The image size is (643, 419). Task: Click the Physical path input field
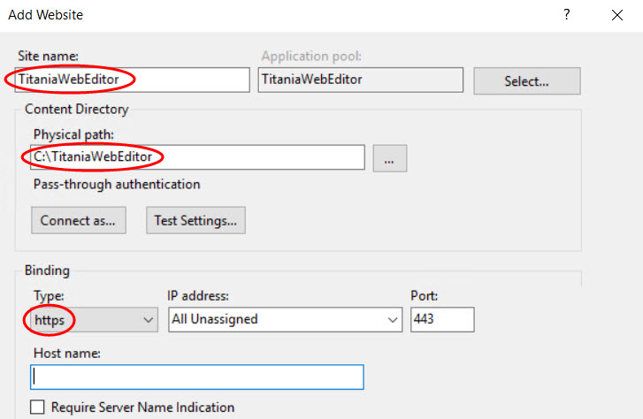[197, 157]
